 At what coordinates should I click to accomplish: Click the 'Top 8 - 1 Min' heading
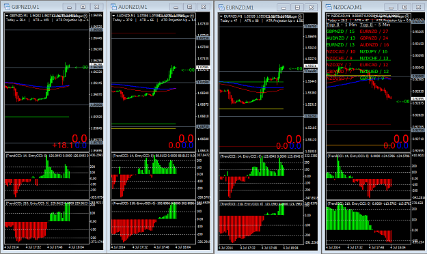(x=342, y=25)
